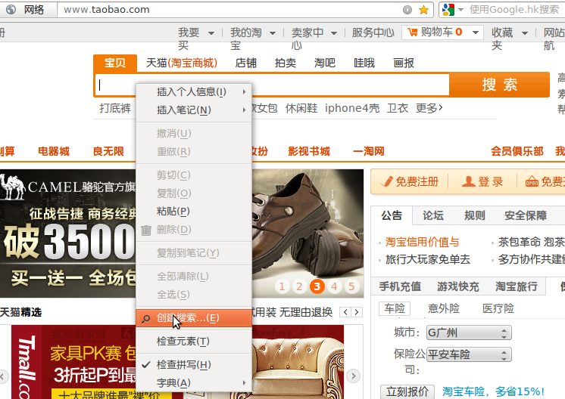Viewport: 565px width, 399px height.
Task: Switch to the 论坛 tab
Action: tap(432, 215)
